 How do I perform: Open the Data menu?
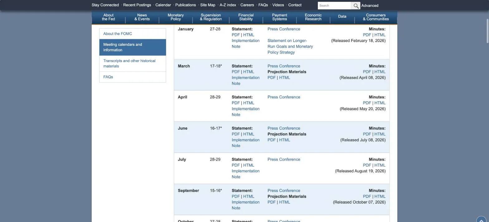point(342,17)
